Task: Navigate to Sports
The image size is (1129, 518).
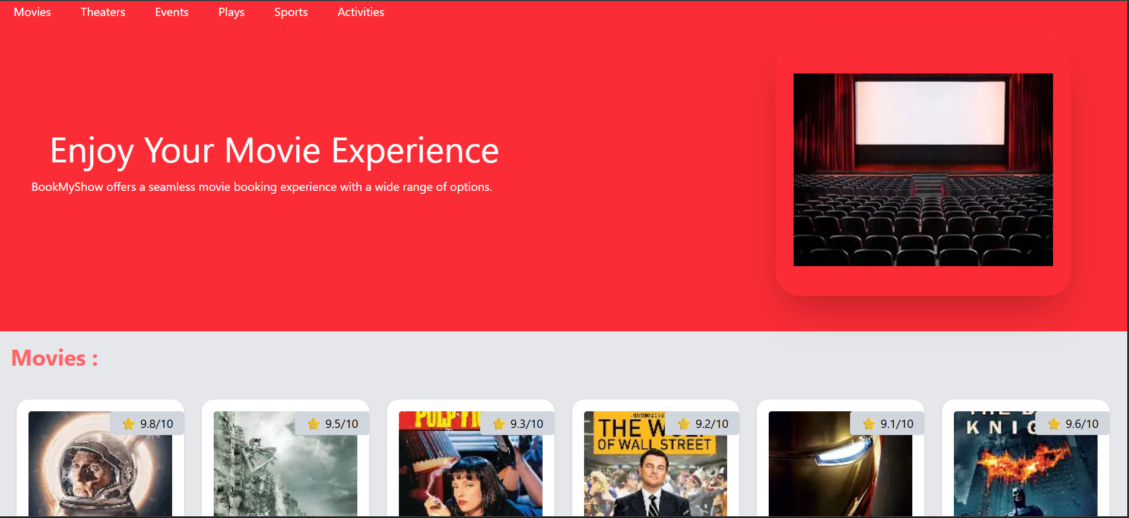Action: (x=291, y=12)
